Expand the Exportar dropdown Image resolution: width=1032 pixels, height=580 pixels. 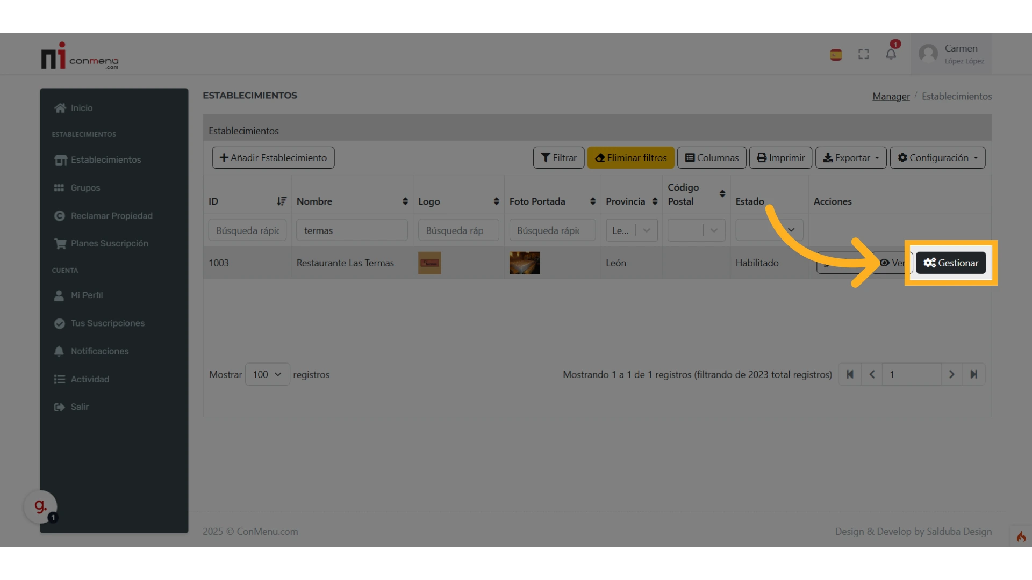850,158
